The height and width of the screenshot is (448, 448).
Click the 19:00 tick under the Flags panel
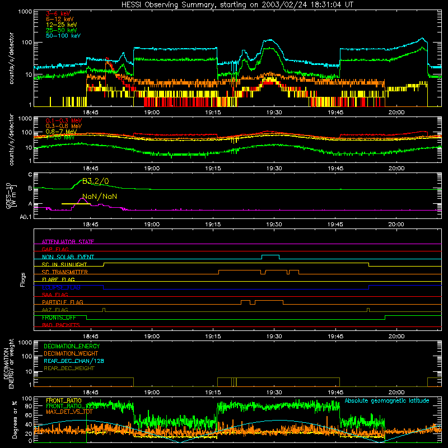[152, 337]
